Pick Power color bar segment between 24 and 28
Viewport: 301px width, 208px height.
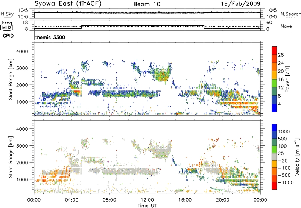[x=274, y=59]
